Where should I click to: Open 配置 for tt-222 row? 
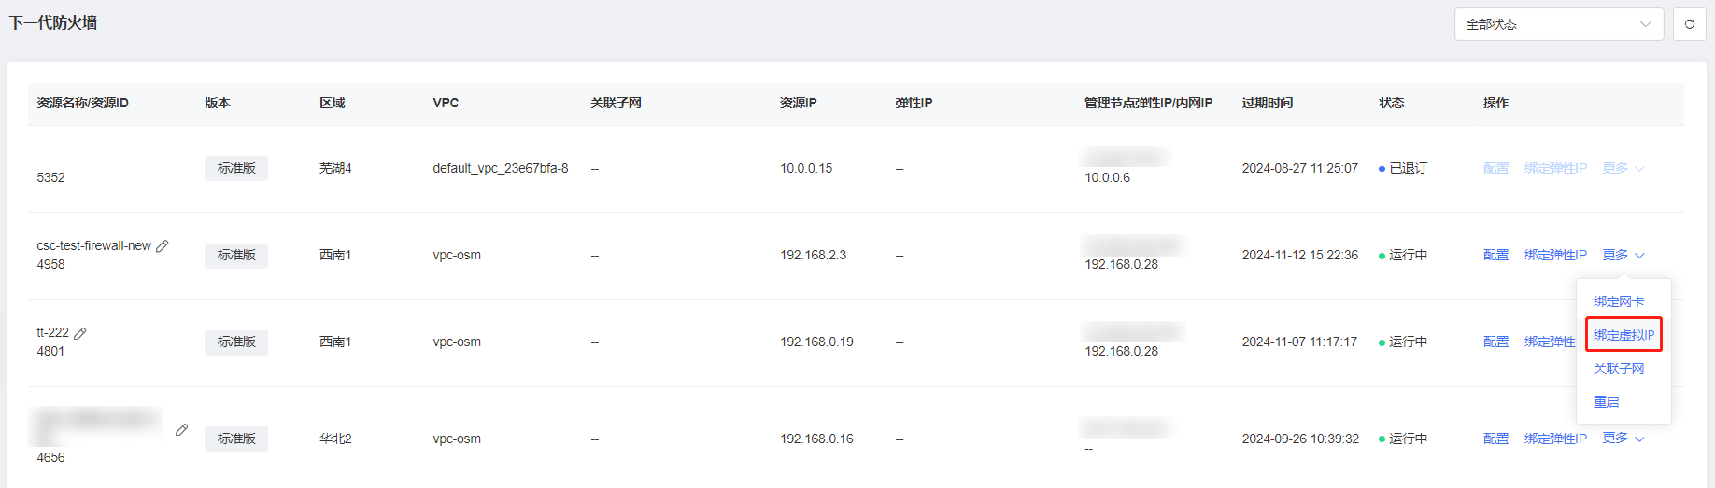click(x=1495, y=342)
